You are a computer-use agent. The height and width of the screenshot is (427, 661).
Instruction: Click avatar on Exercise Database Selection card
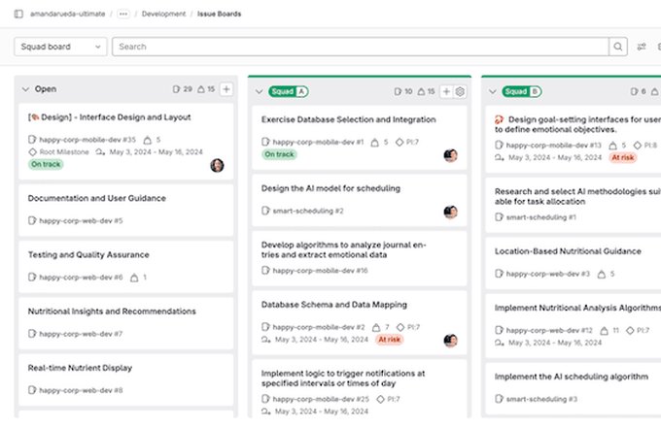tap(451, 155)
